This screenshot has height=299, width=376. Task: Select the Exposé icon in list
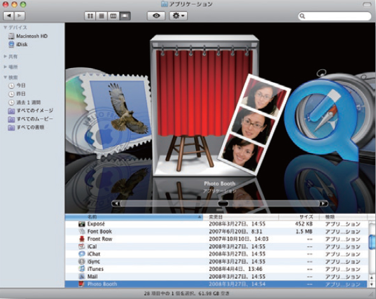click(82, 224)
